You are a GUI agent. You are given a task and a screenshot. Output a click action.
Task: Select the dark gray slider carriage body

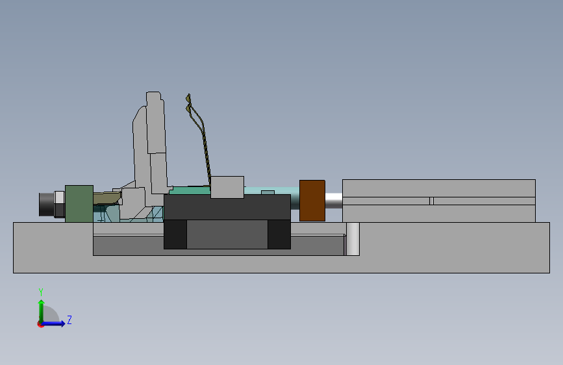pos(227,207)
